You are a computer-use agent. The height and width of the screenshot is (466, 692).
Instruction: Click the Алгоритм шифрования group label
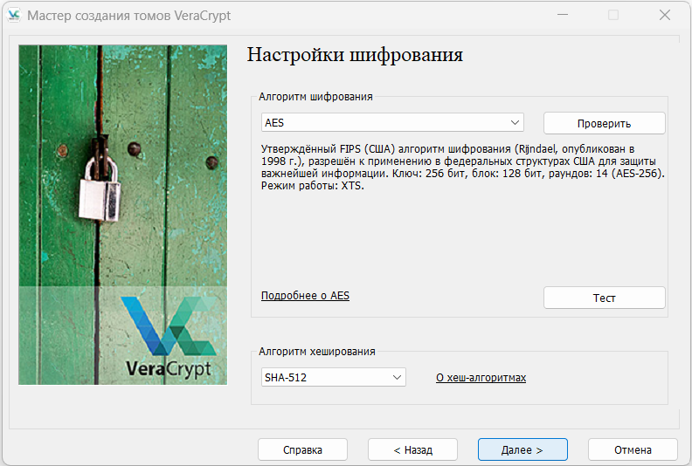click(x=315, y=97)
